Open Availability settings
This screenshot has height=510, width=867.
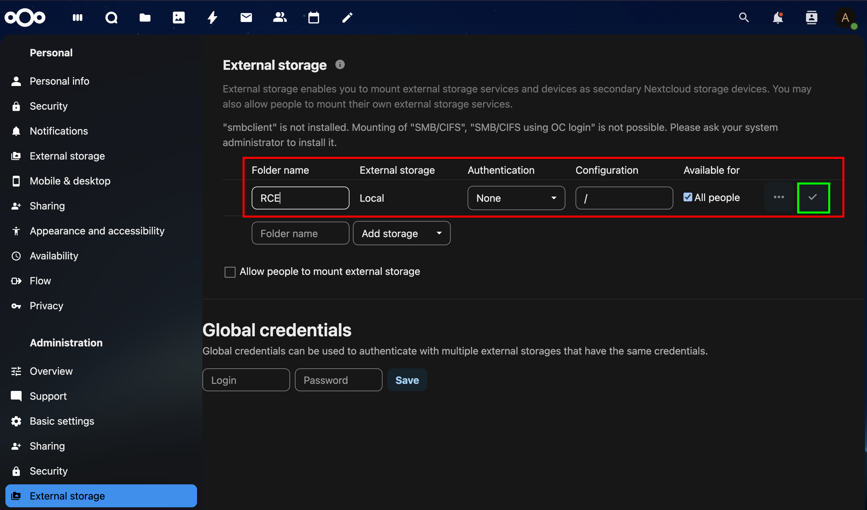[101, 256]
